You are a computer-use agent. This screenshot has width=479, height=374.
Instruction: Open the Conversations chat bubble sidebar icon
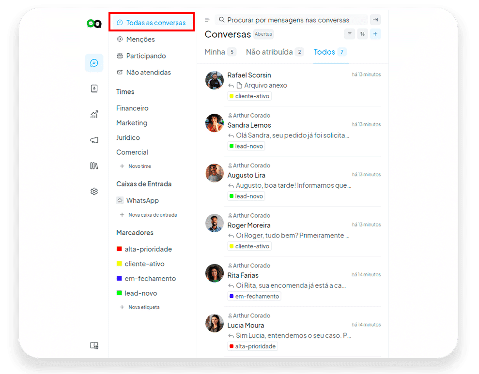[x=94, y=63]
